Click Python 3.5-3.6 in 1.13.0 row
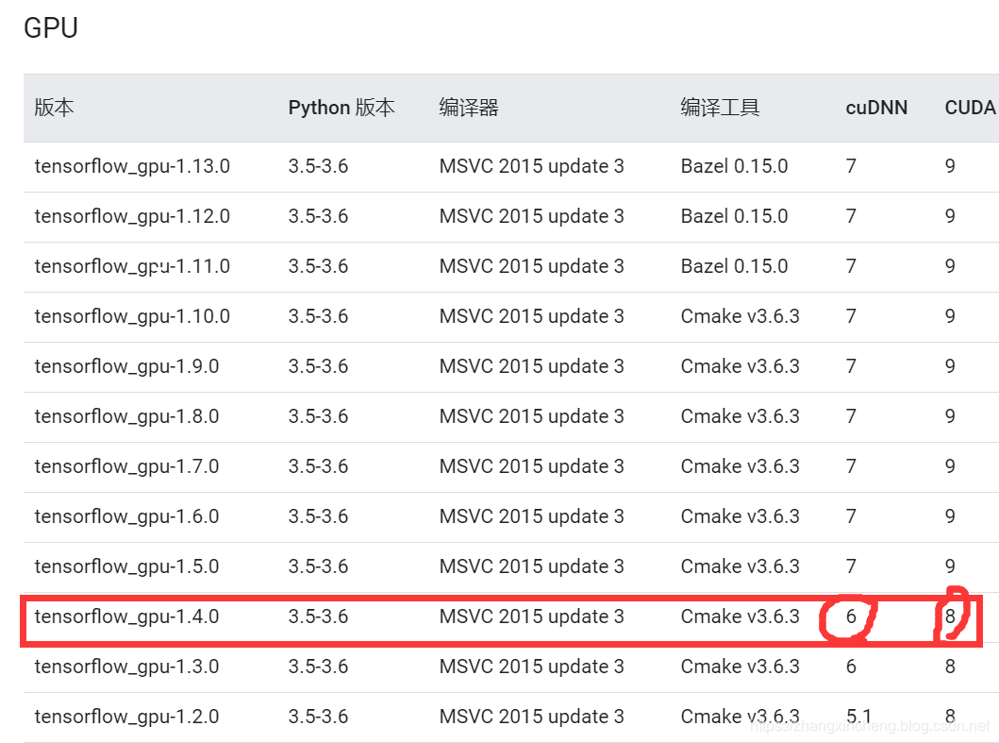The image size is (999, 743). [318, 166]
